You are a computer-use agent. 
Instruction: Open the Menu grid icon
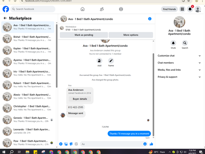click(x=182, y=9)
